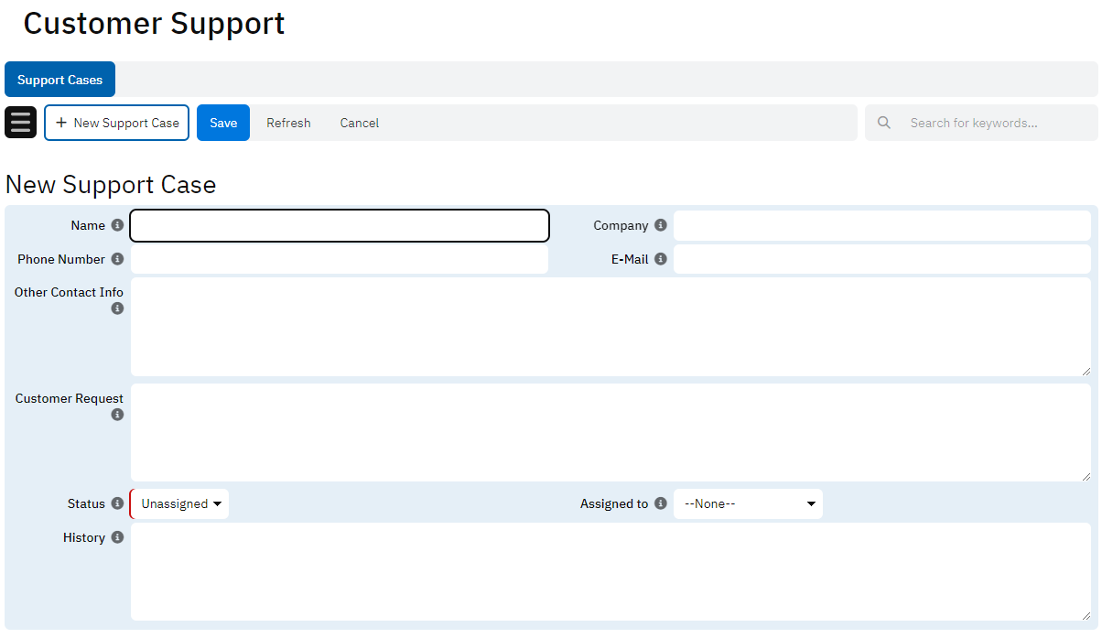Click the info icon beside Company
The image size is (1102, 638).
click(x=661, y=225)
